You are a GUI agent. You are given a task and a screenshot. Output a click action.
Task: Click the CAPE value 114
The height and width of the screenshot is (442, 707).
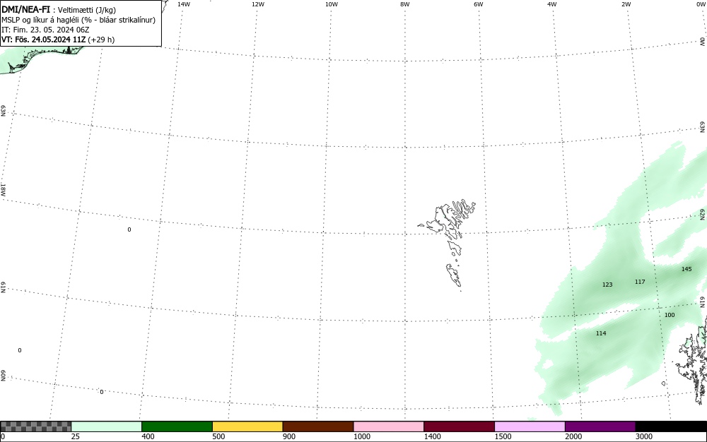[601, 333]
